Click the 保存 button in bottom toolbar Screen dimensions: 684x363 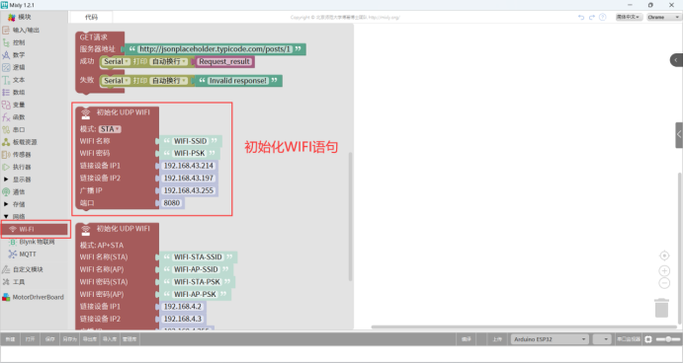[49, 339]
